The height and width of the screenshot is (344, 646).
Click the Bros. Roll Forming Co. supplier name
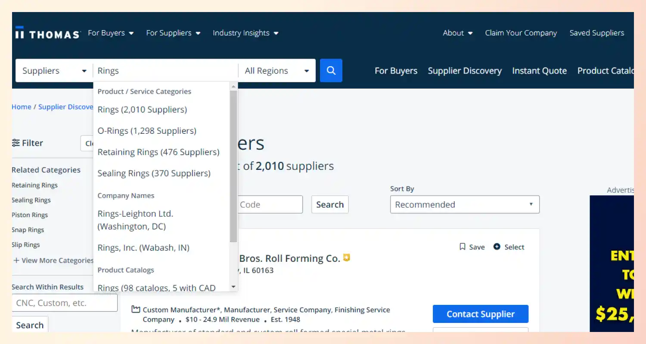[x=289, y=258]
